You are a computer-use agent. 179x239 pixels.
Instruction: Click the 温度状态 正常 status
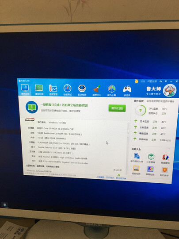[x=157, y=114]
